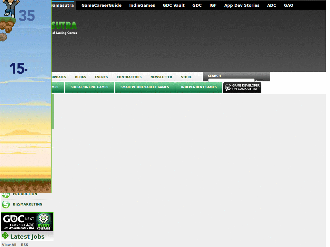Open the Contractors page

click(129, 77)
